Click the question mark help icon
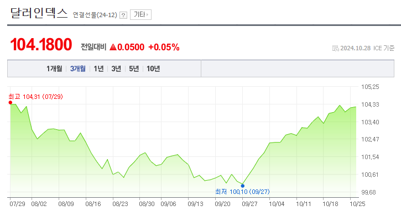The height and width of the screenshot is (216, 401). pos(123,15)
